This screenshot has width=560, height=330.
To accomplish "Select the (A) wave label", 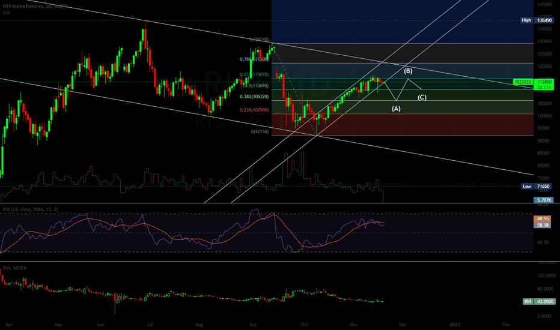I will tap(396, 109).
